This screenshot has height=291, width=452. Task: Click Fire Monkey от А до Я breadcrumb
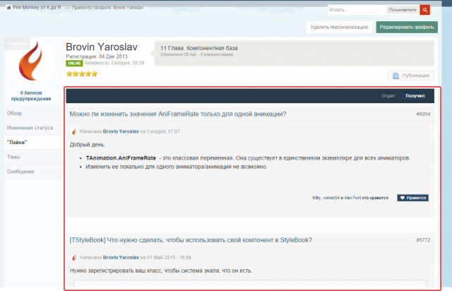[x=37, y=8]
